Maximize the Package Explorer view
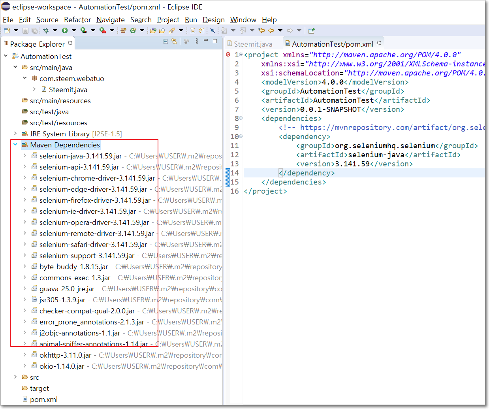 click(x=215, y=41)
